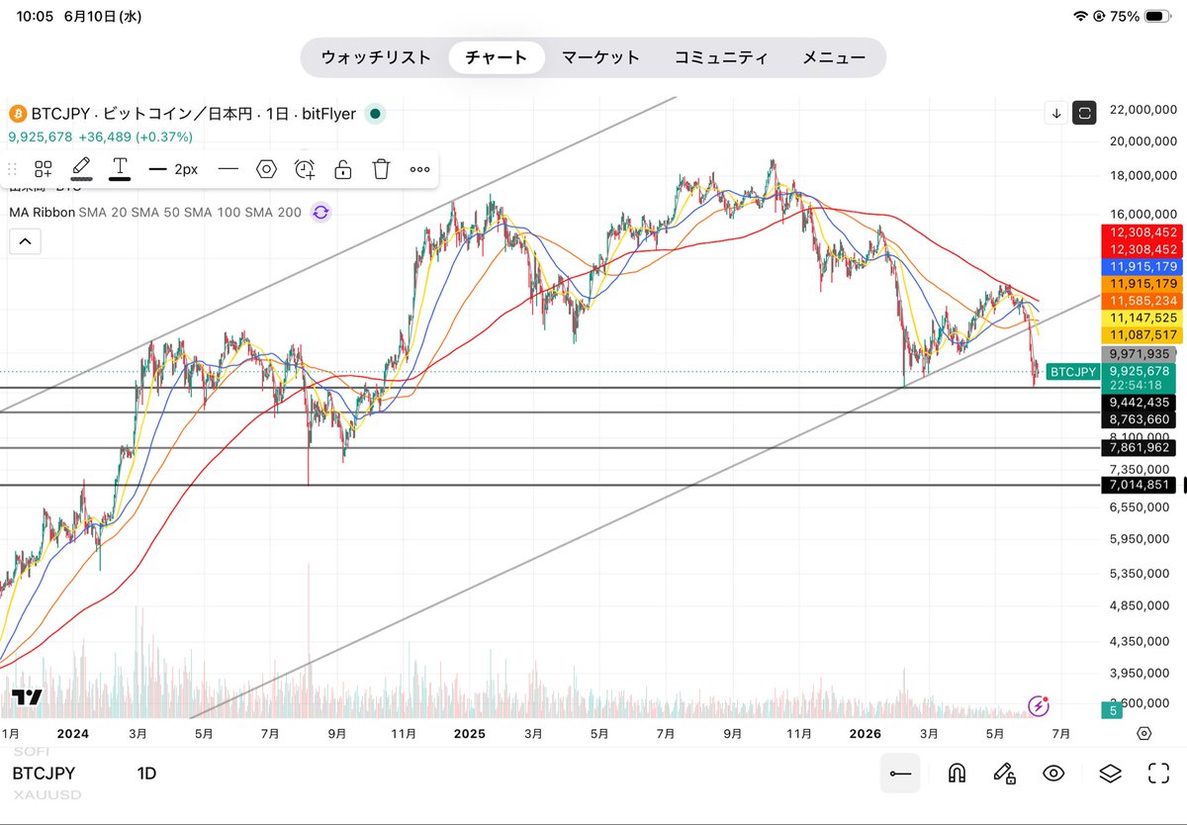Tap the battery 75% indicator

[1141, 16]
